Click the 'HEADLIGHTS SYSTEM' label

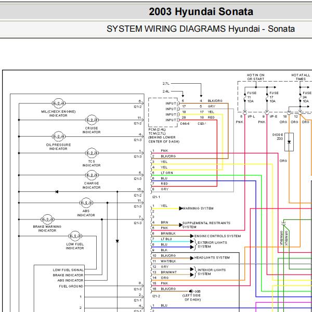212,257
